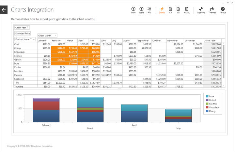Click the Extended Price data field
The height and width of the screenshot is (152, 235).
click(23, 33)
